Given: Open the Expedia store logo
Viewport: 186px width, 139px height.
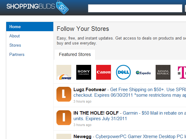Looking at the screenshot, I should coord(143,73).
